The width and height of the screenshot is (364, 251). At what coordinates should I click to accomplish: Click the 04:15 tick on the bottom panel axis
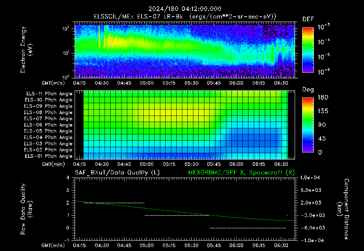pyautogui.click(x=79, y=245)
